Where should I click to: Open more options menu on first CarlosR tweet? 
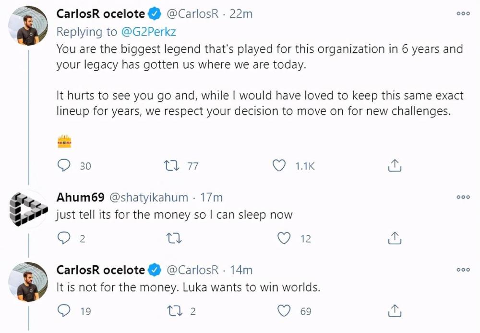(x=463, y=13)
